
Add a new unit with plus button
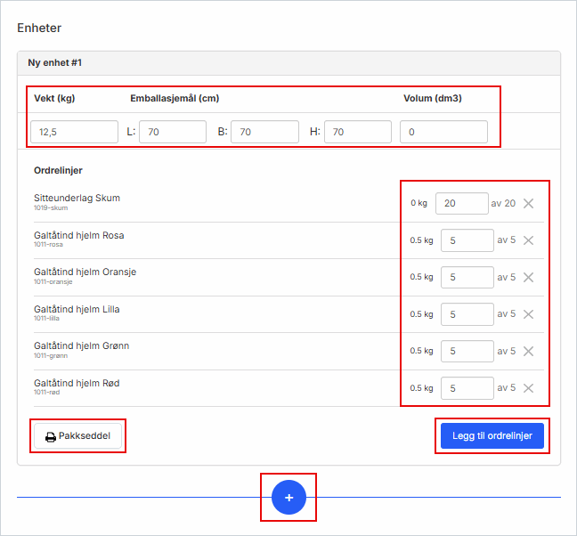288,497
